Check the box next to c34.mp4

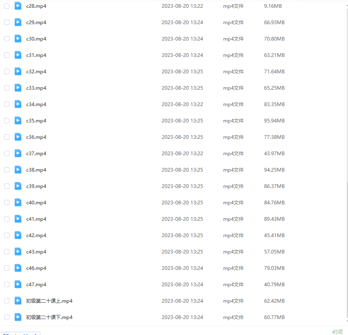coord(7,104)
